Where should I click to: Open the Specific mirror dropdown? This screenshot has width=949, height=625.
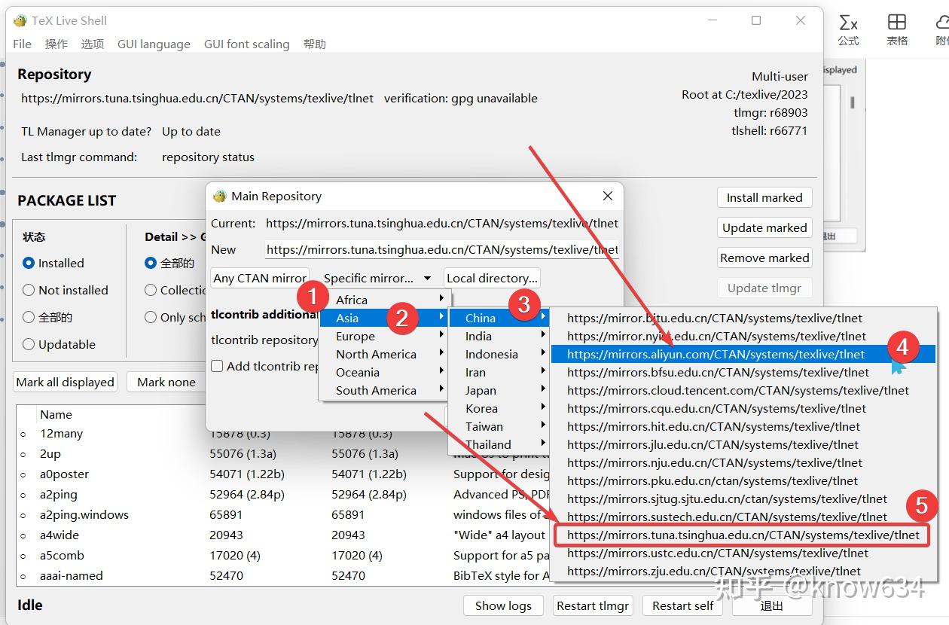click(x=377, y=278)
